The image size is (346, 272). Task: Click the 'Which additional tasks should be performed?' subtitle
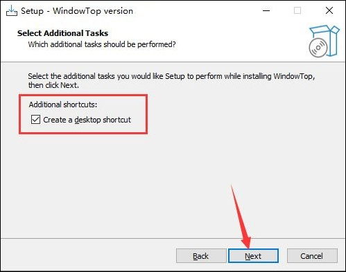pyautogui.click(x=102, y=44)
